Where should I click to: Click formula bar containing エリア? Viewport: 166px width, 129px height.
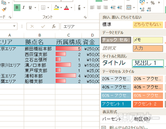tap(80, 26)
